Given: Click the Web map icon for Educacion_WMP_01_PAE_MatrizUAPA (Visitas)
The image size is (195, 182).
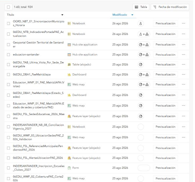Looking at the screenshot, I should pyautogui.click(x=69, y=85).
